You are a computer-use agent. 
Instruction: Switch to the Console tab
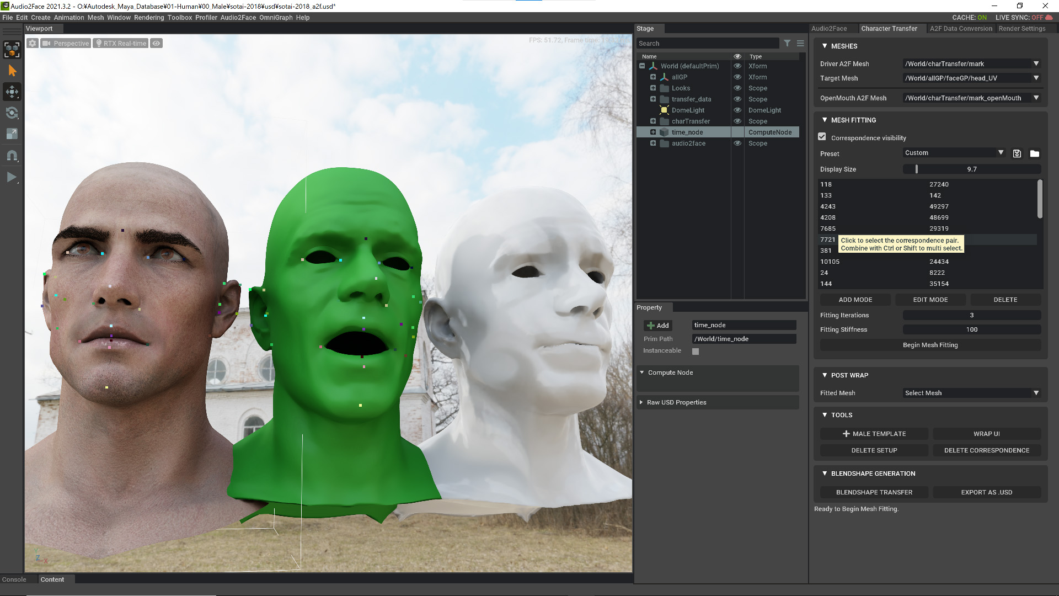pos(14,579)
